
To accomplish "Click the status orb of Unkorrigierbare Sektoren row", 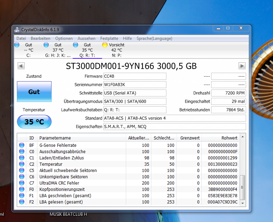I will 22,177.
